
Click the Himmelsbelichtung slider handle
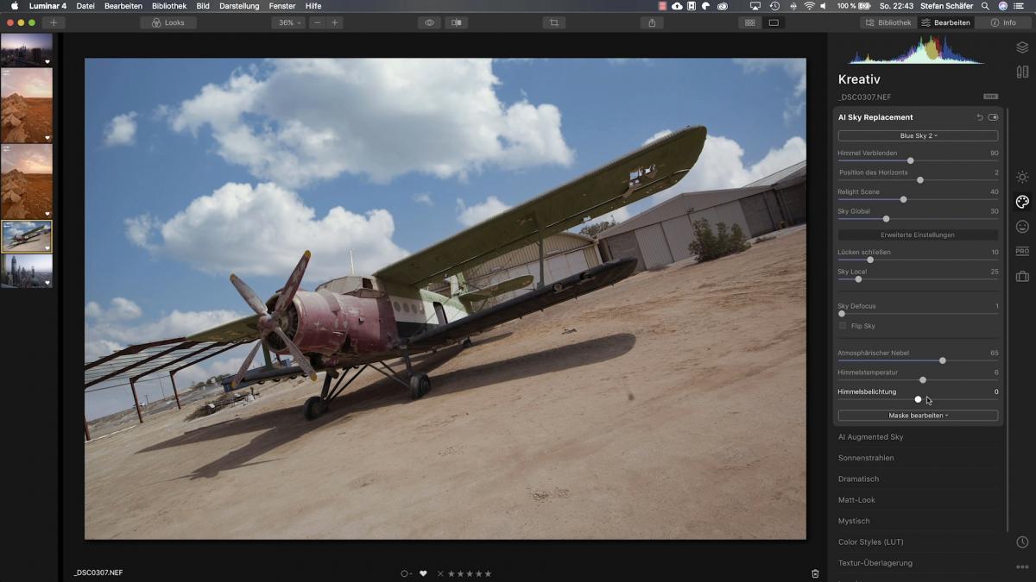[918, 399]
